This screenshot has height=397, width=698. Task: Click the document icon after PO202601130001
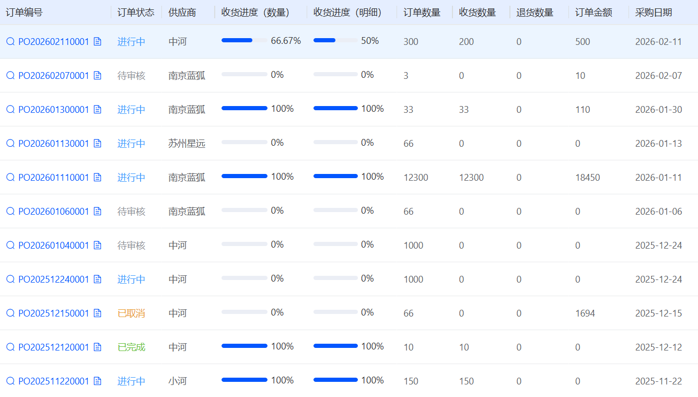click(x=97, y=143)
